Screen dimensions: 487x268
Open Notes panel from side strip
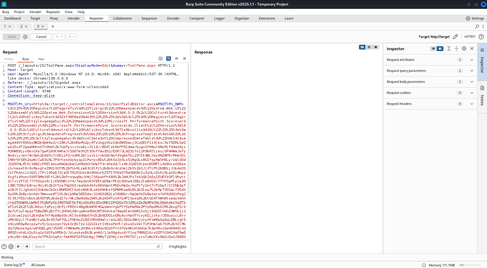482,96
